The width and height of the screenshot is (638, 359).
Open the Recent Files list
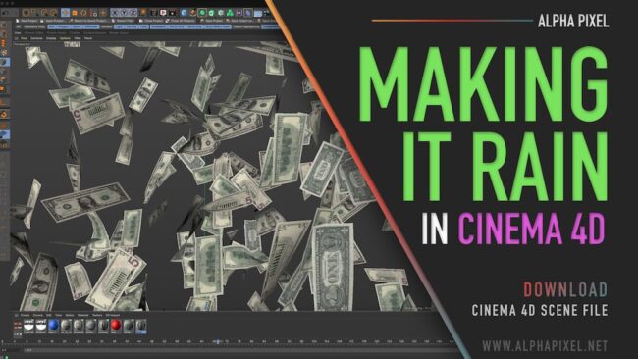pos(123,21)
